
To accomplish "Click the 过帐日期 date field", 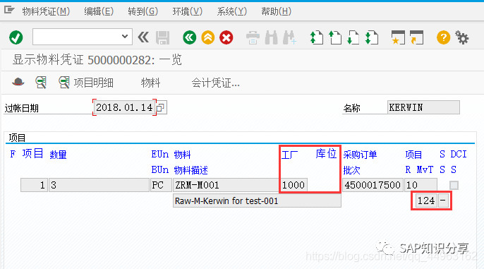I will [124, 107].
